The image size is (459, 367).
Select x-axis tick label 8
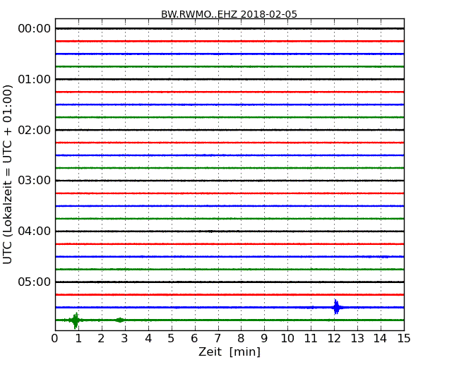[x=241, y=339]
